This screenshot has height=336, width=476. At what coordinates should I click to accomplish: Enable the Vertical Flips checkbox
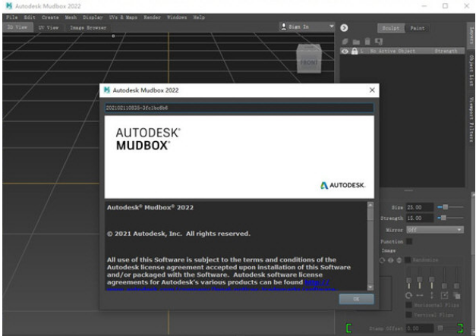[409, 315]
